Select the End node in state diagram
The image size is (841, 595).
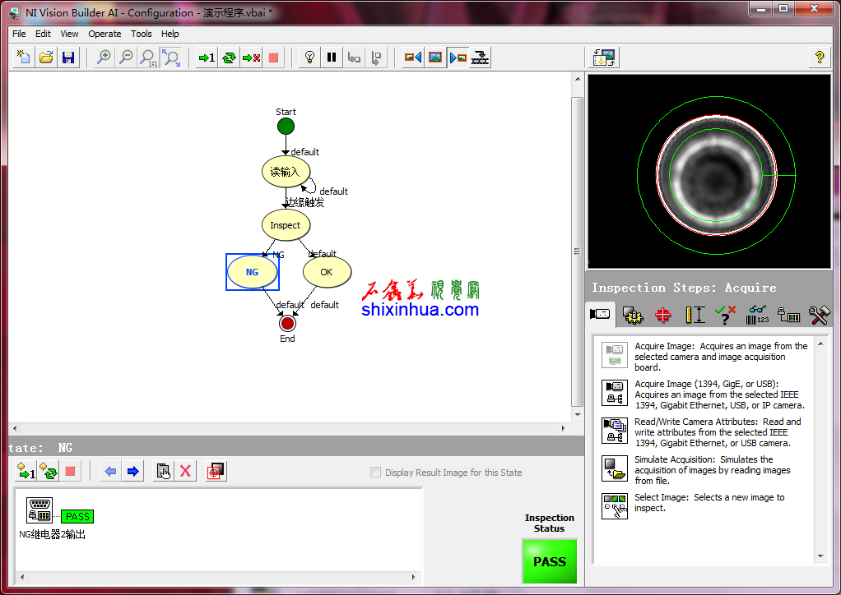pos(287,324)
